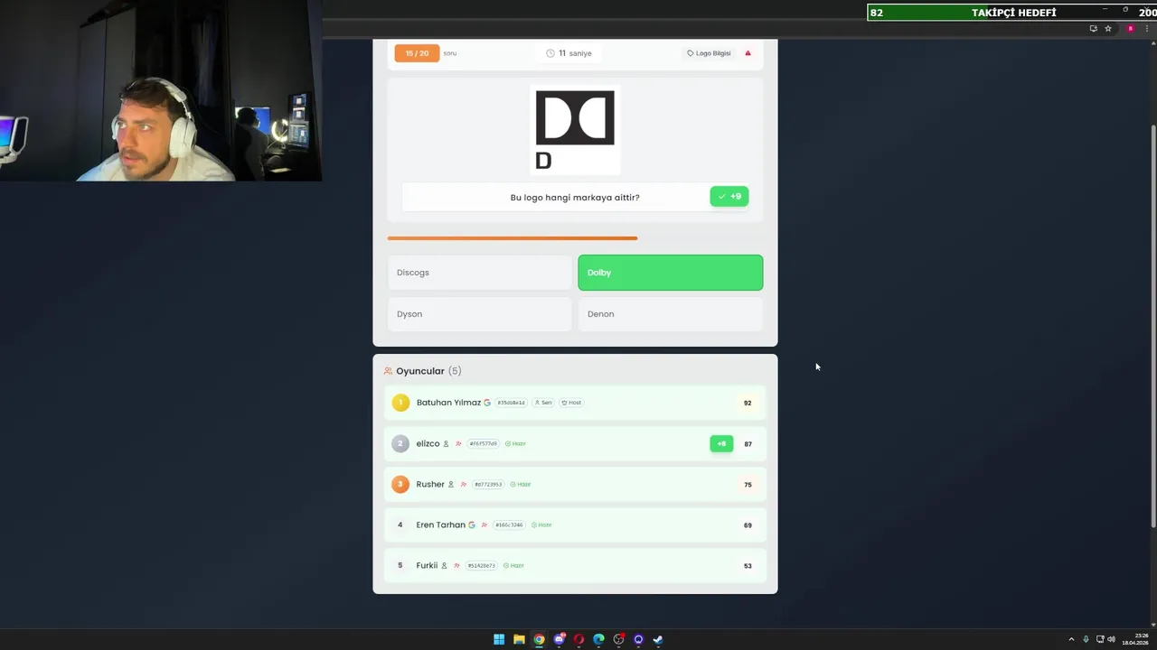
Task: Click the red warning report icon
Action: 748,53
